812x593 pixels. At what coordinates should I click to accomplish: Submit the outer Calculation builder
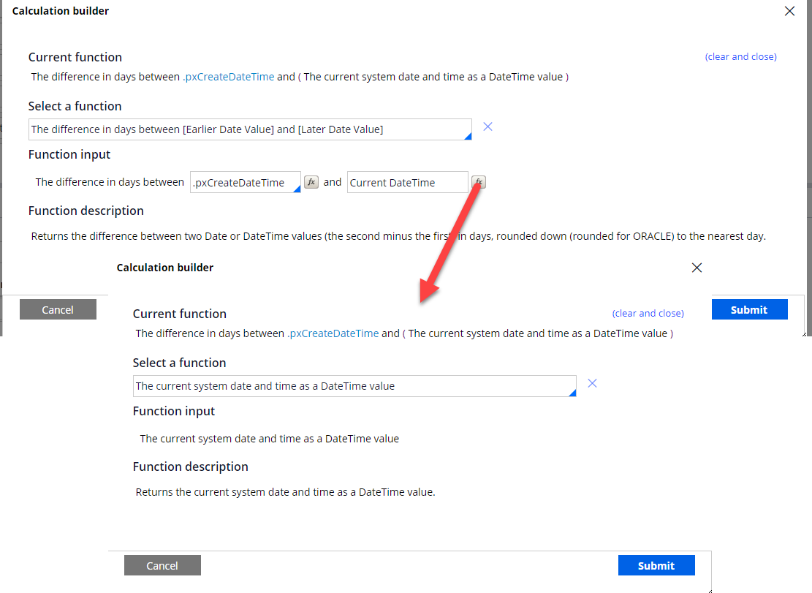pos(749,309)
